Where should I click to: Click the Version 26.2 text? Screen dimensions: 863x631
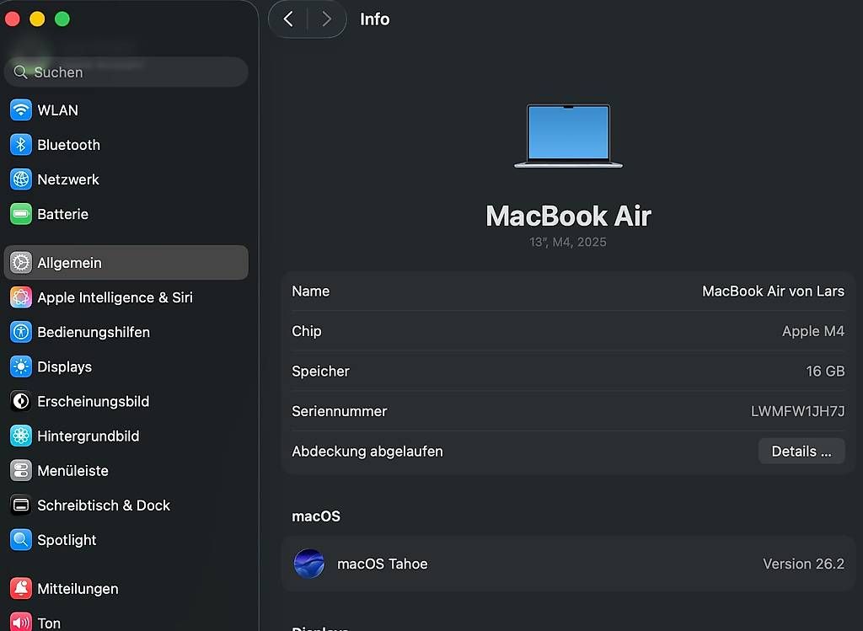(803, 564)
